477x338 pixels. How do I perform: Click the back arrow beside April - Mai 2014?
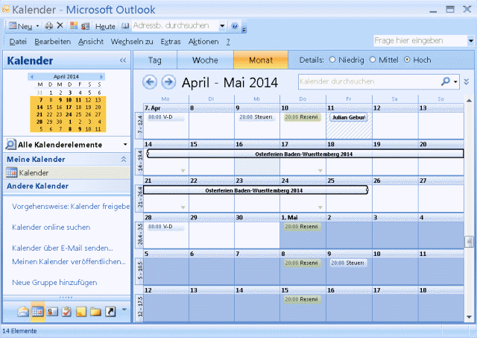[x=150, y=82]
